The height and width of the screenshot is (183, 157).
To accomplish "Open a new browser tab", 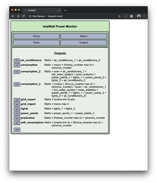I will pyautogui.click(x=65, y=10).
